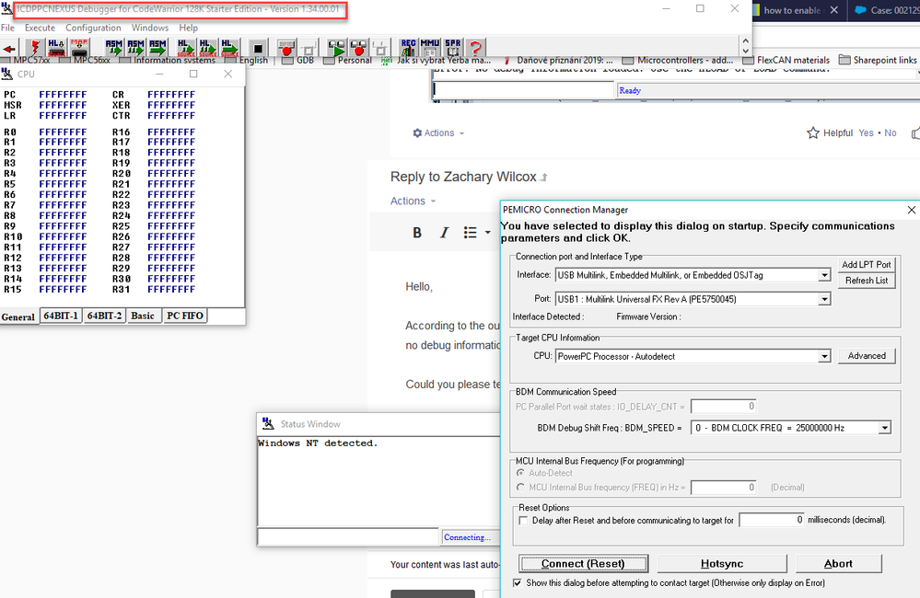The height and width of the screenshot is (598, 920).
Task: Switch to the 'how to enable' browser tab
Action: pos(793,10)
